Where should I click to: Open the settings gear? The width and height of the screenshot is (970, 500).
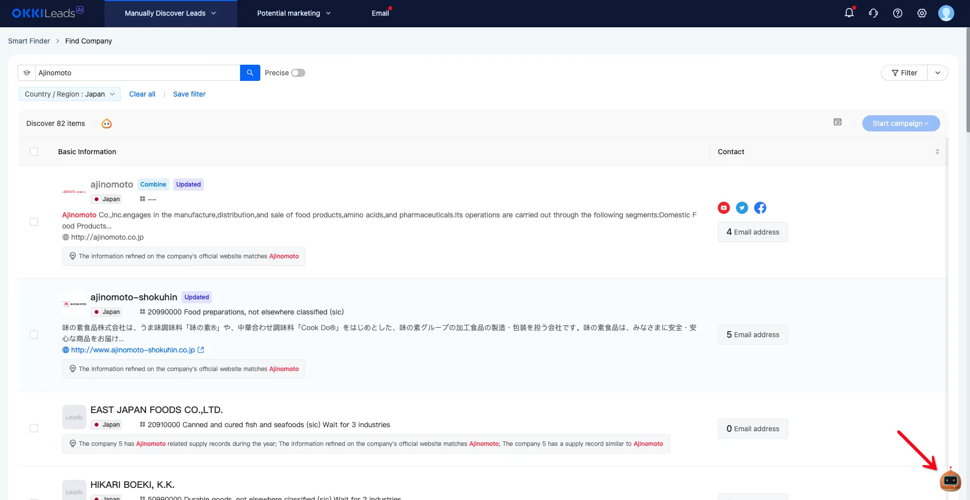coord(922,13)
